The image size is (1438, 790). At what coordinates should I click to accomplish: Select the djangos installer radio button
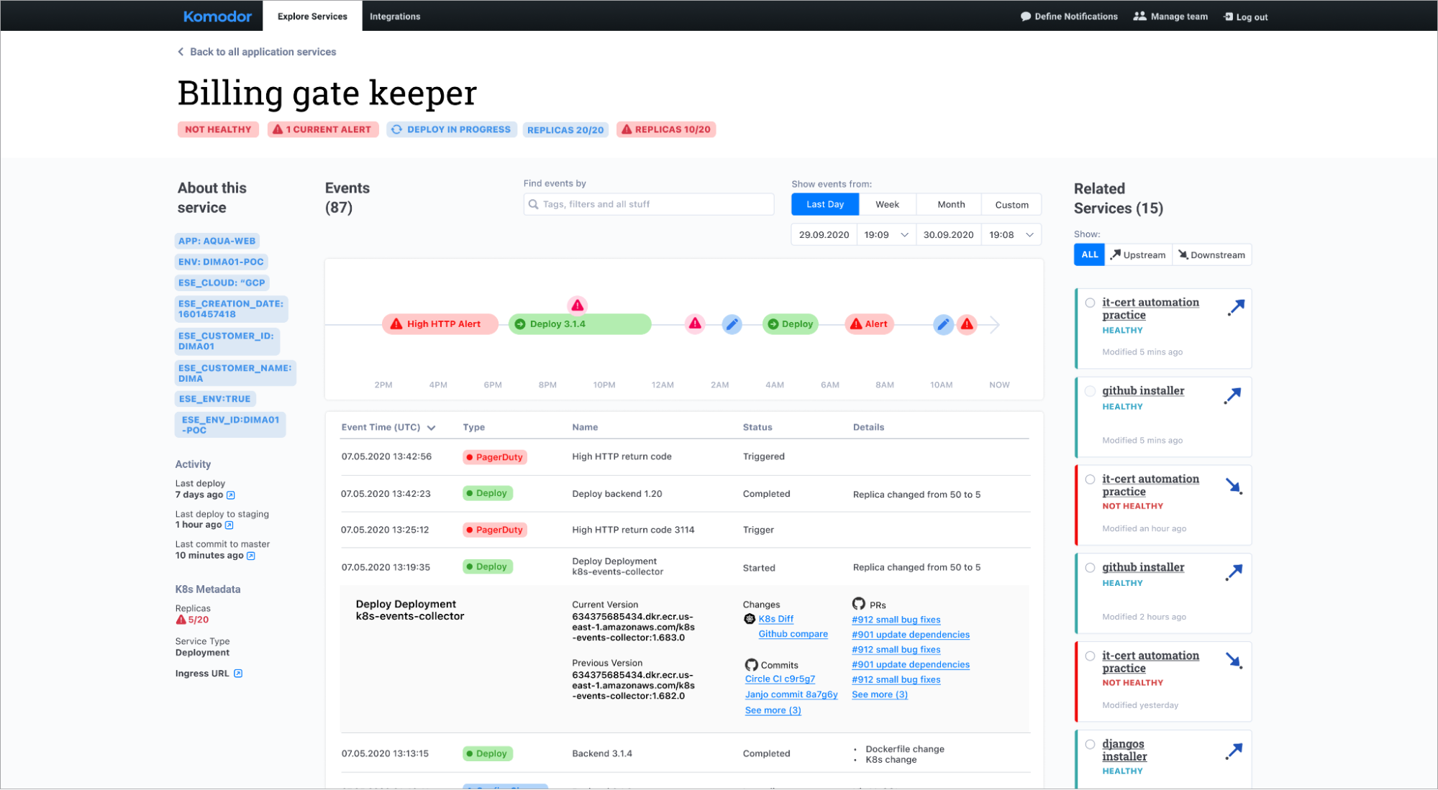point(1090,745)
